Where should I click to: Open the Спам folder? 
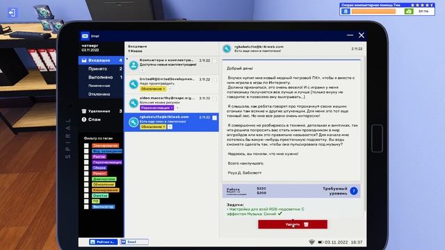pyautogui.click(x=101, y=119)
